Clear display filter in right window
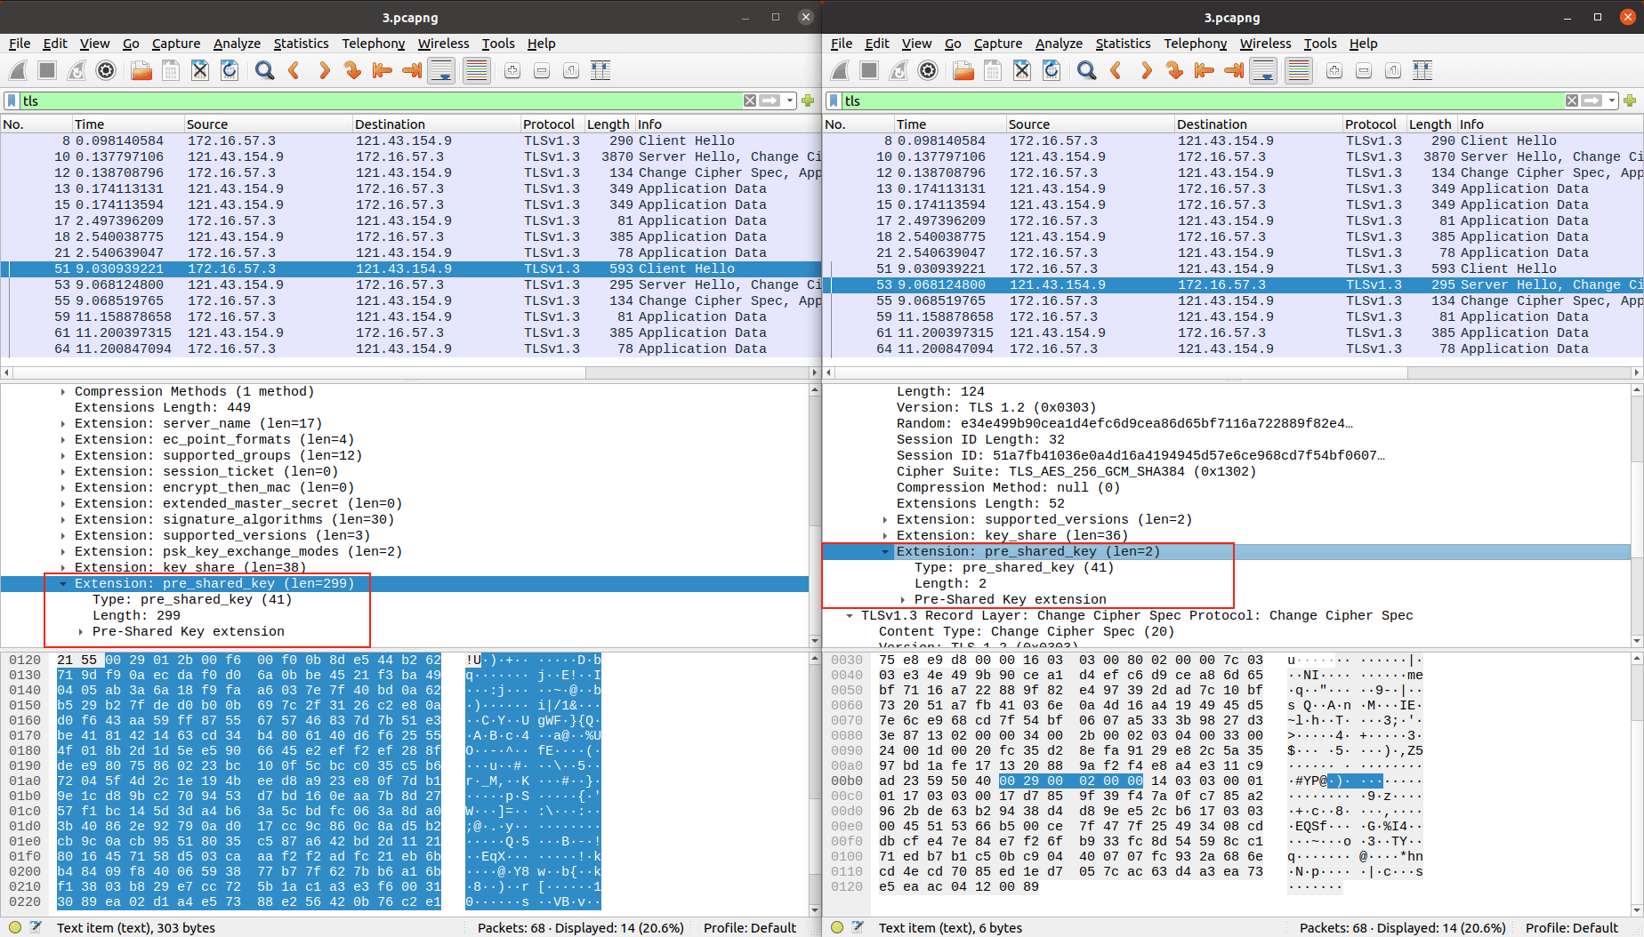 point(1572,100)
